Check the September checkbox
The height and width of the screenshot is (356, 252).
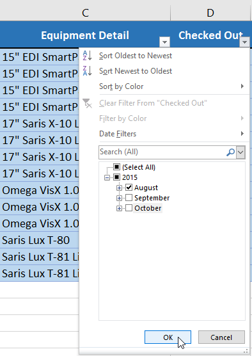tap(129, 198)
